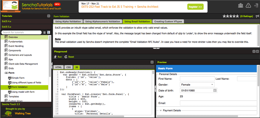
Task: Open the Containers and Layouts item
Action: pyautogui.click(x=20, y=55)
